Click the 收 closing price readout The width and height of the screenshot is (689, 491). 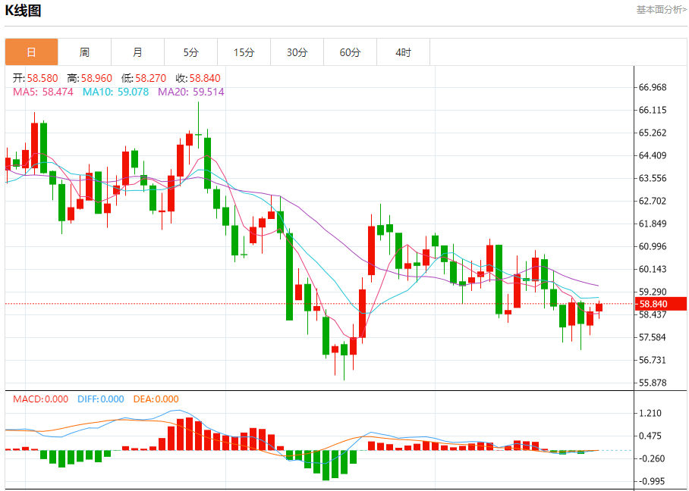[197, 78]
